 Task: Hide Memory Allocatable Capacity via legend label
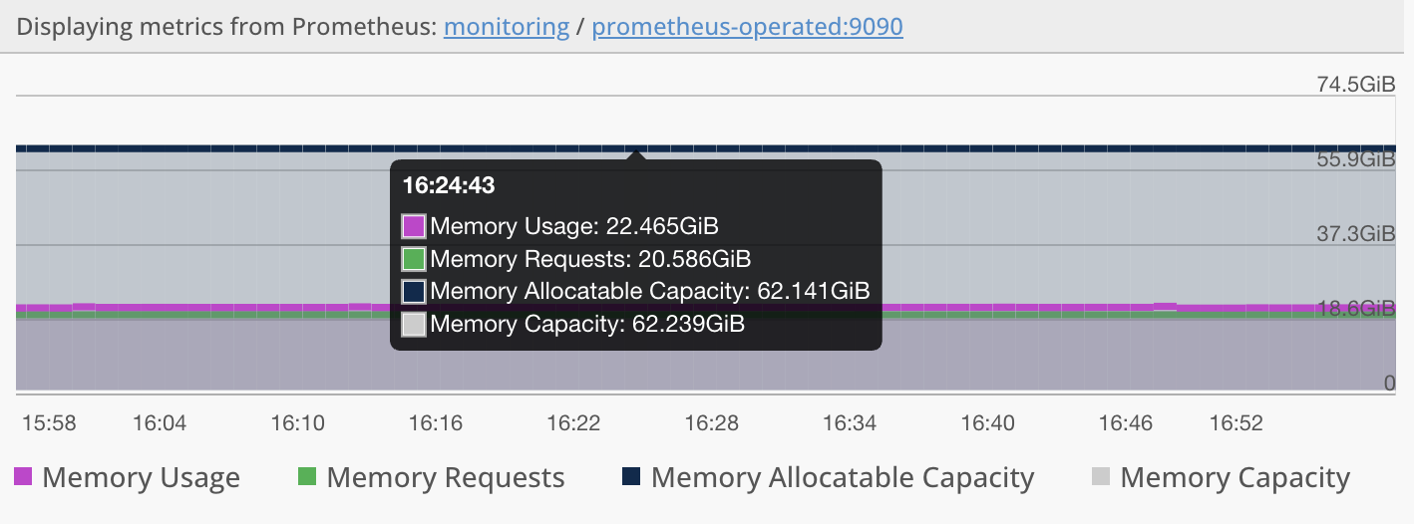(842, 478)
